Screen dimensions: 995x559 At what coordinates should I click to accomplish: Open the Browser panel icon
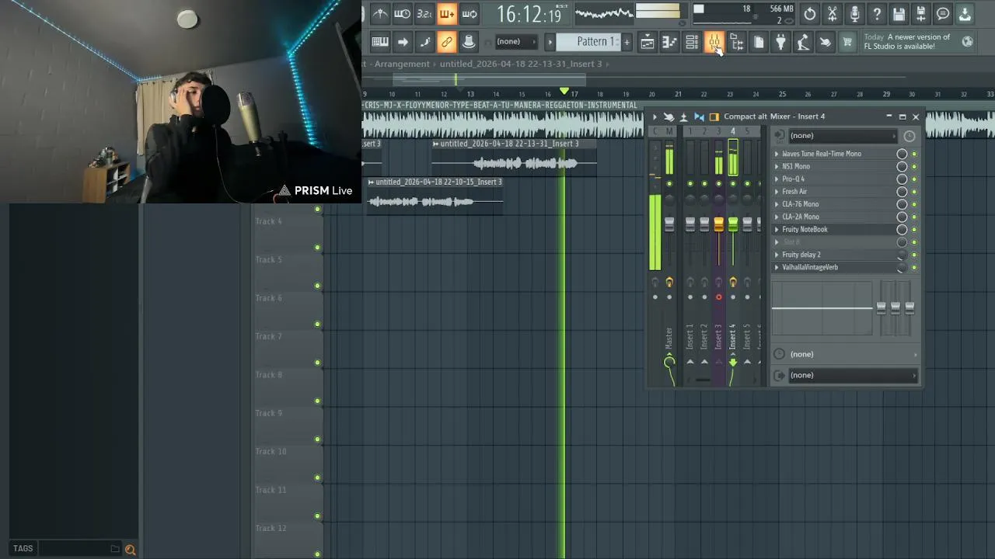736,43
